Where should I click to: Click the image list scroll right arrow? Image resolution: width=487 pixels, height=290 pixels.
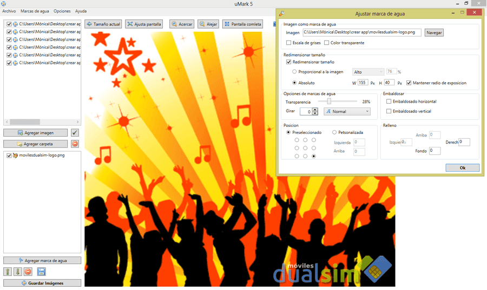77,122
